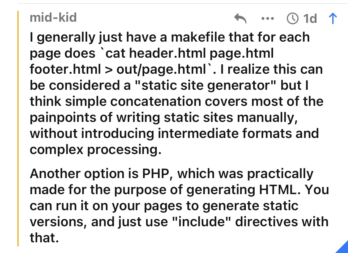Click the "cat header.html page.html" command text
Viewport: 348px width, 253px height.
[x=189, y=53]
